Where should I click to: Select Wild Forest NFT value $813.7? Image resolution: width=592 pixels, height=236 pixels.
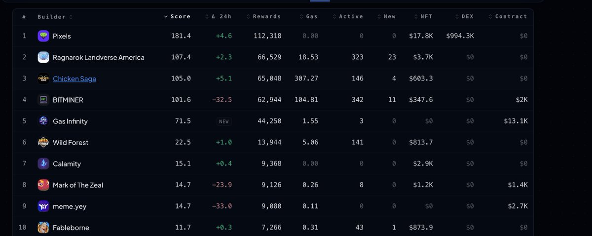pyautogui.click(x=421, y=142)
